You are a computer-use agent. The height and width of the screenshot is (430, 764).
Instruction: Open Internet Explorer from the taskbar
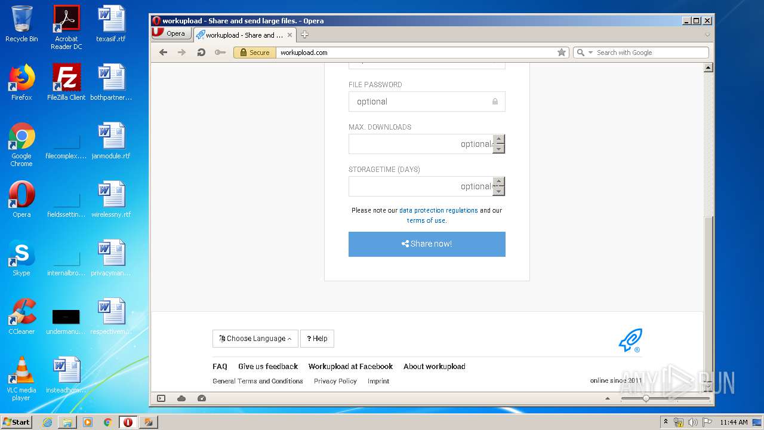(x=47, y=422)
